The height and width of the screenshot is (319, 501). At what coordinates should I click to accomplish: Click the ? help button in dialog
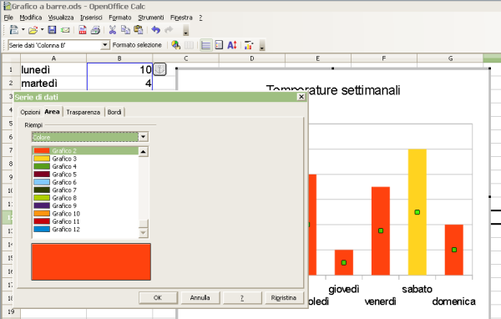242,297
